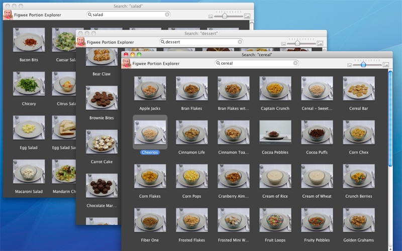The image size is (402, 251).
Task: Select the Bear Claw thumbnail in the dessert window
Action: (x=102, y=57)
